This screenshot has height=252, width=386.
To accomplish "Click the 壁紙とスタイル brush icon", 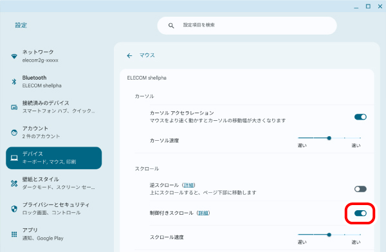I will [14, 183].
